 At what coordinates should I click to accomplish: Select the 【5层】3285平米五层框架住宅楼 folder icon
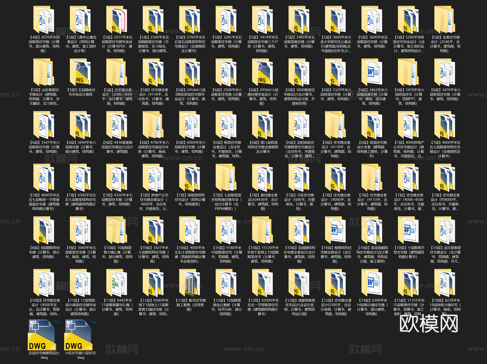[226, 20]
